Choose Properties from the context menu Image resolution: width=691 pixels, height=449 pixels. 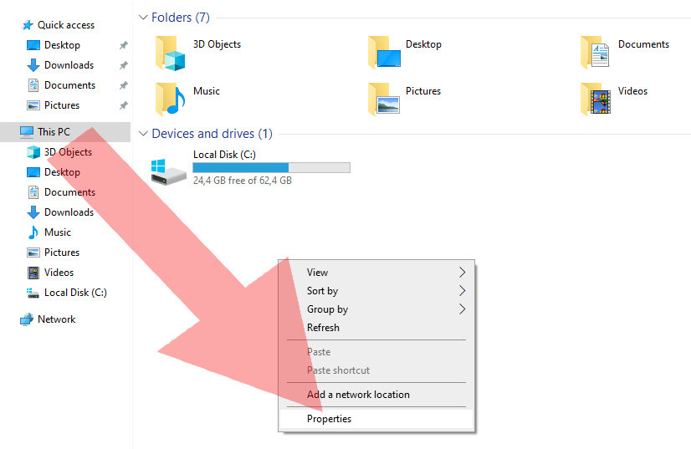(376, 419)
